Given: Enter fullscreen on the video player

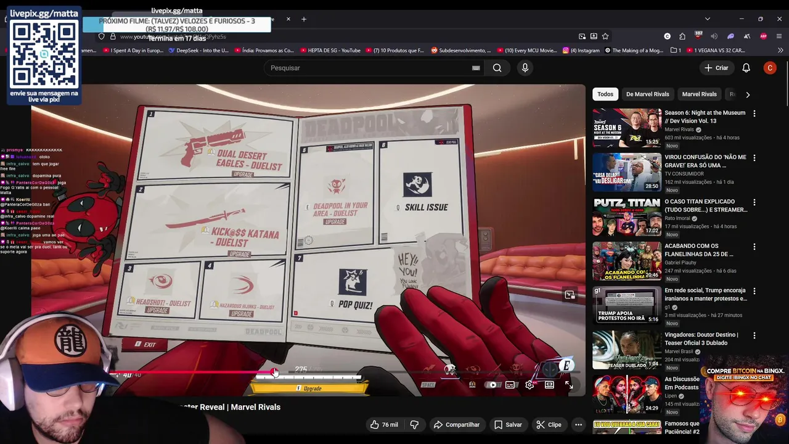Looking at the screenshot, I should [x=568, y=385].
